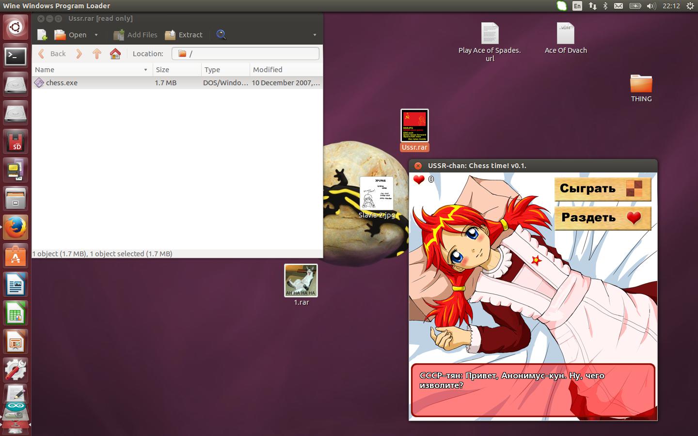698x436 pixels.
Task: Open network connections indicator
Action: (592, 6)
